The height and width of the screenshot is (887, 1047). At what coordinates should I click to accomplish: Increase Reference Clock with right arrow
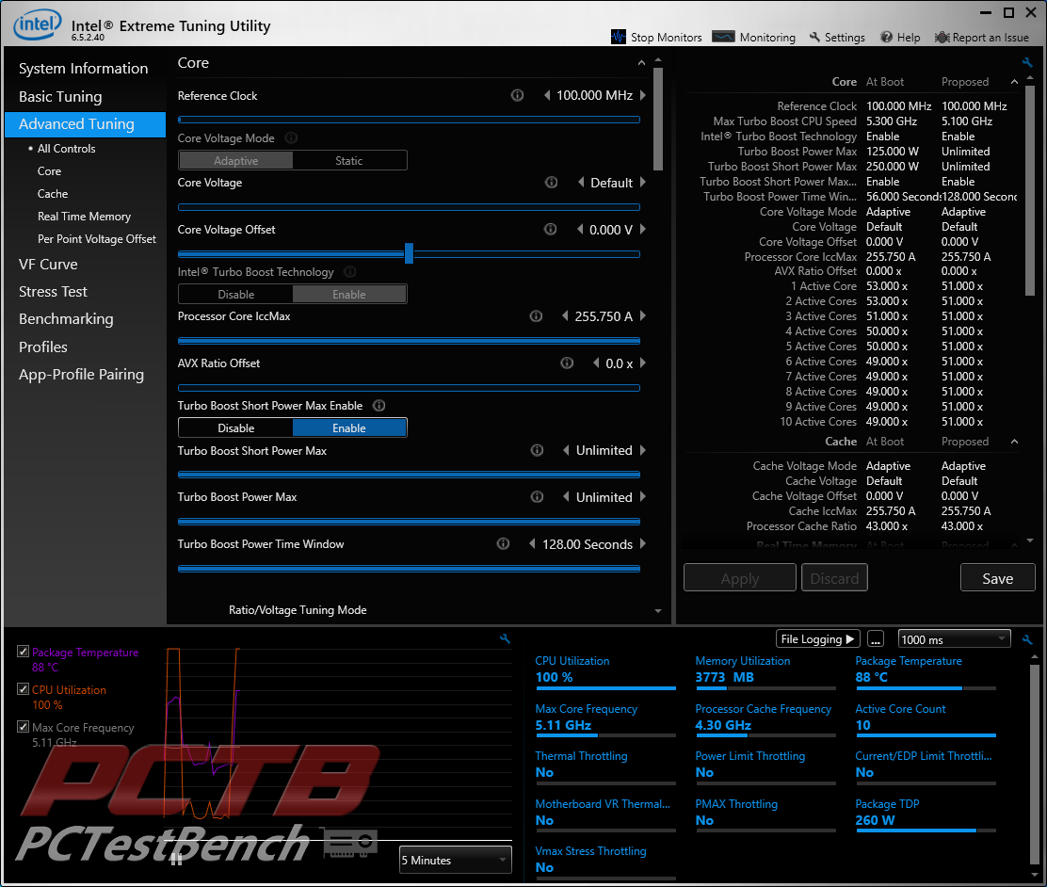(643, 95)
